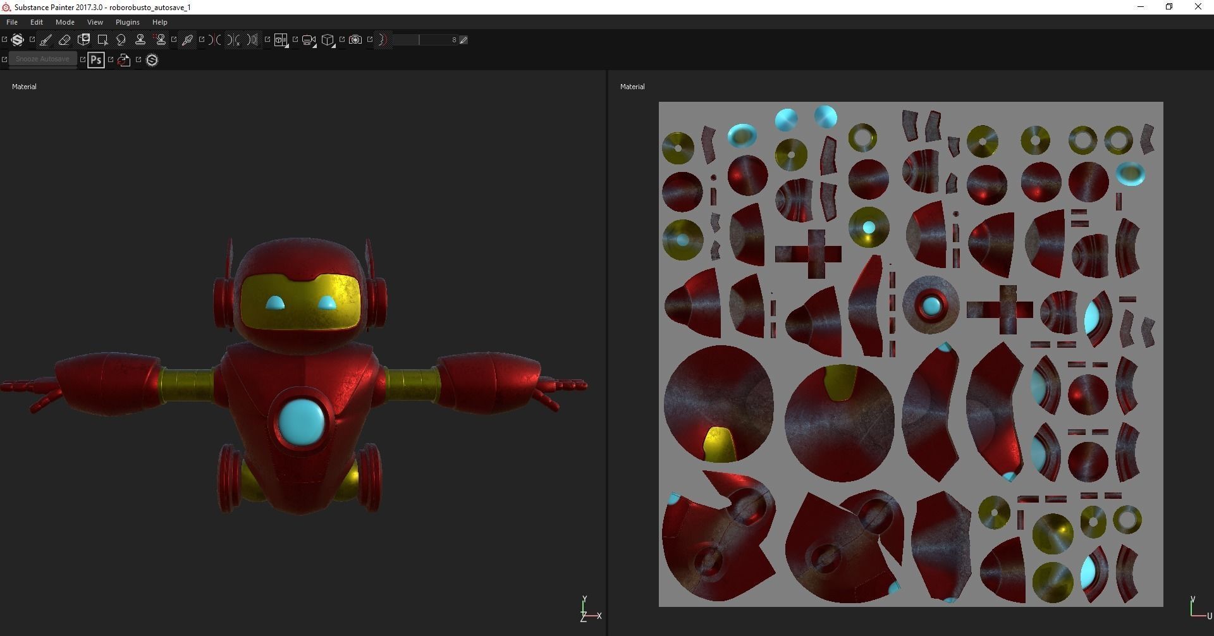Open Substance Source icon in second toolbar row
This screenshot has width=1214, height=636.
[x=152, y=60]
